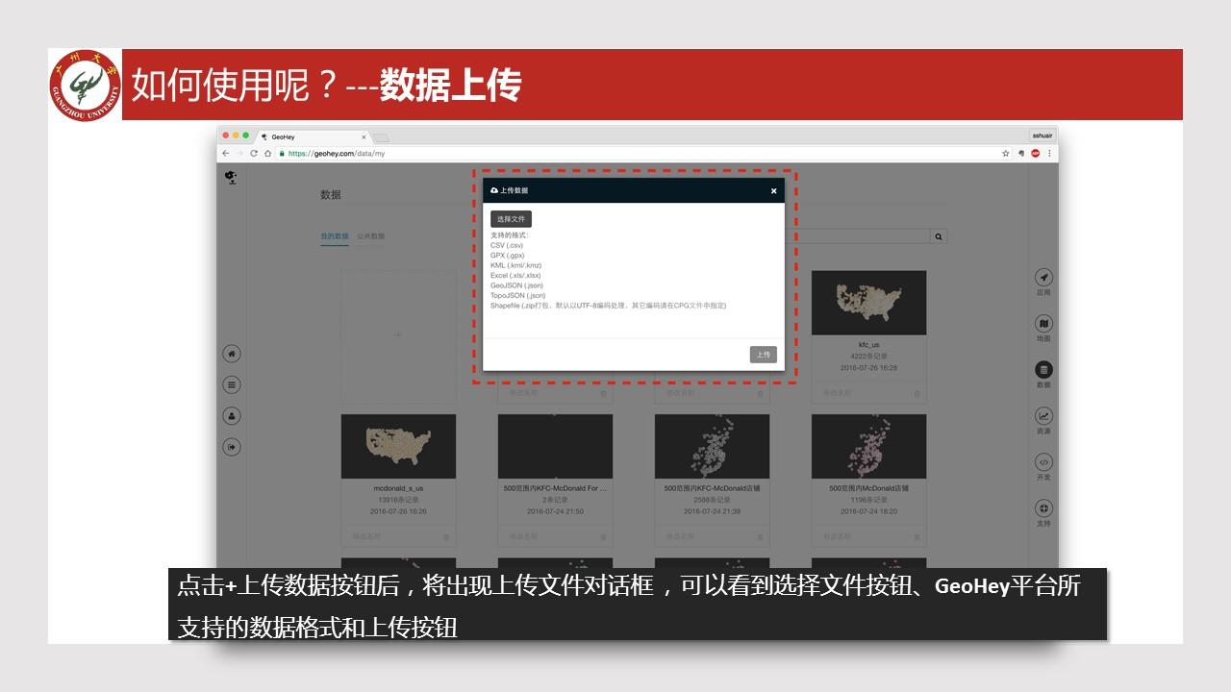Click the 1196条记录 record count
Viewport: 1231px width, 692px height.
(x=868, y=500)
